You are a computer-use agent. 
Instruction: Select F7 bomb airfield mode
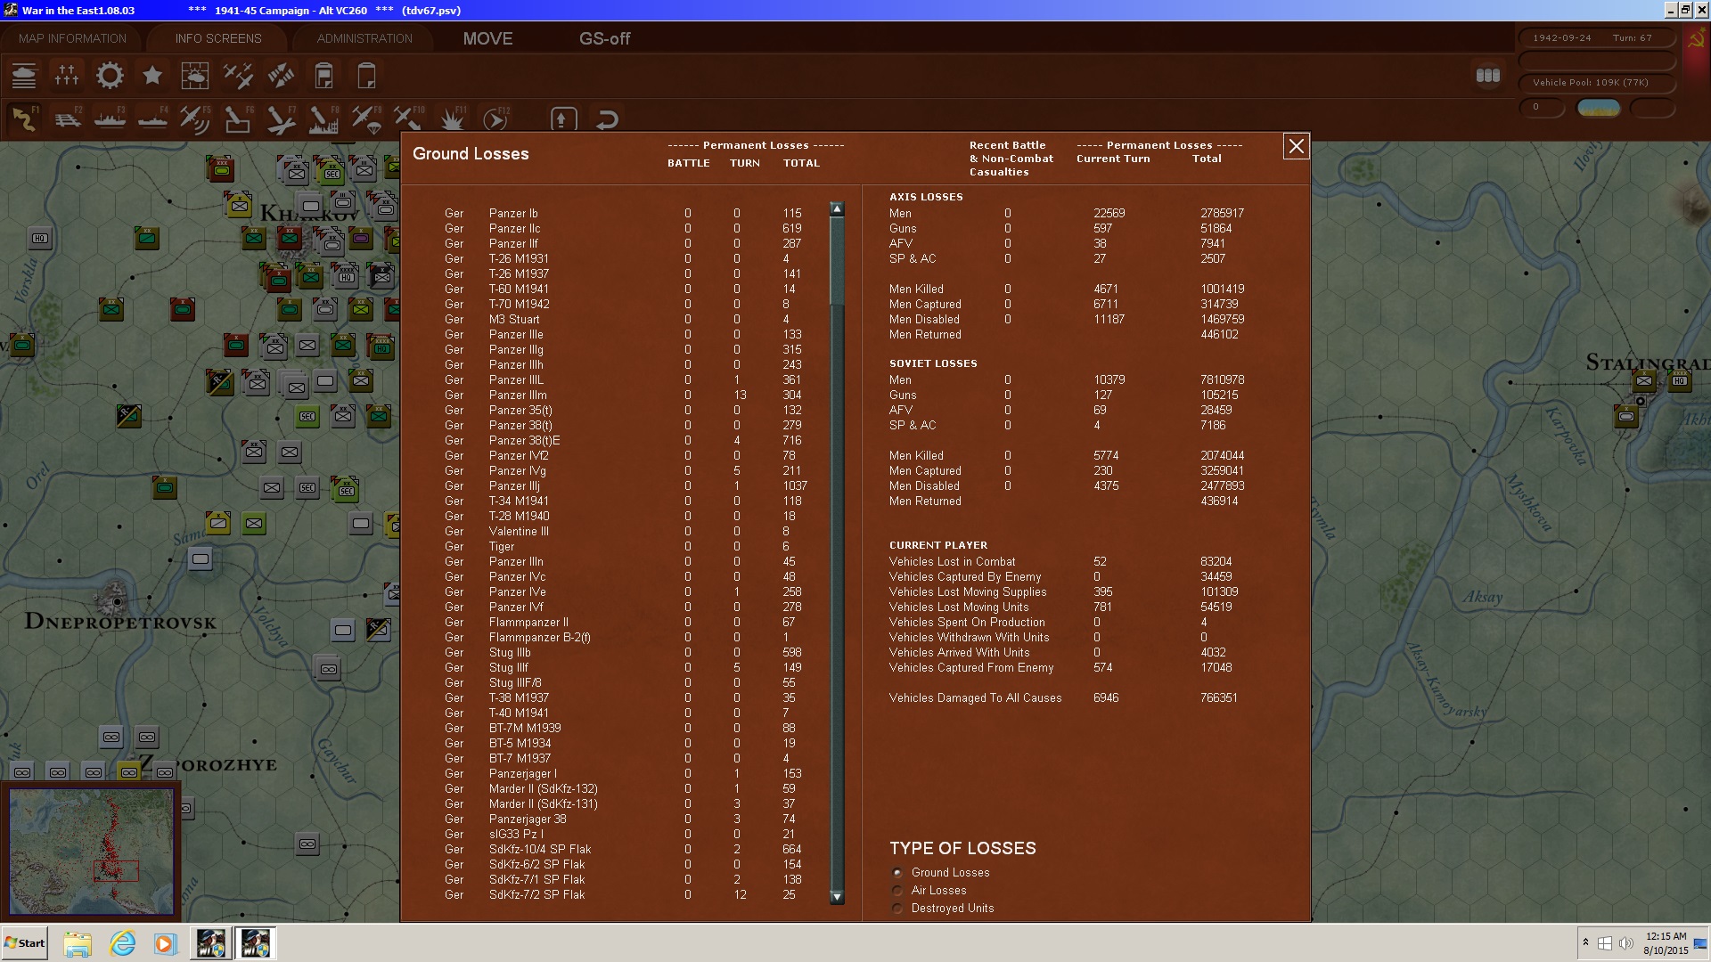(281, 118)
